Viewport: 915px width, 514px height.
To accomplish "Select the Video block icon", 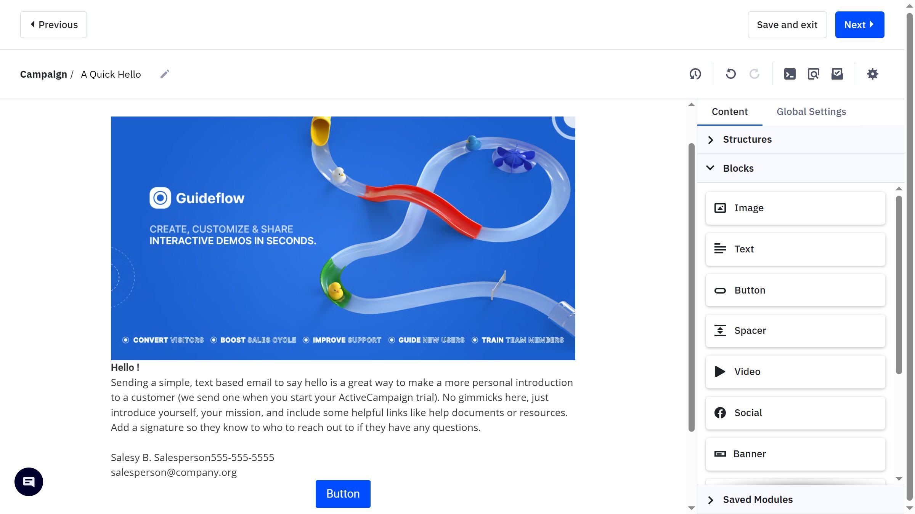I will 720,372.
